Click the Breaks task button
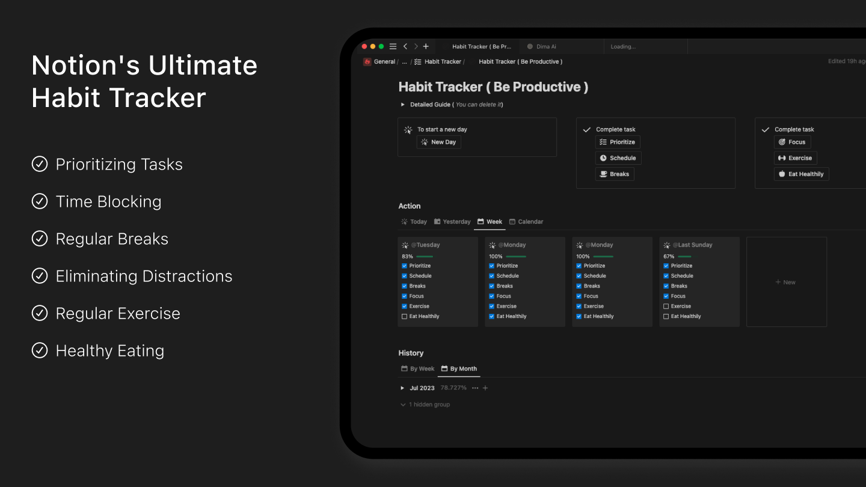Image resolution: width=866 pixels, height=487 pixels. pos(615,174)
